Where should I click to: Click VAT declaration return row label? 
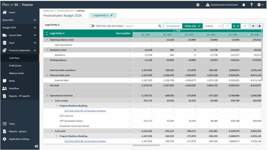[x=71, y=121]
